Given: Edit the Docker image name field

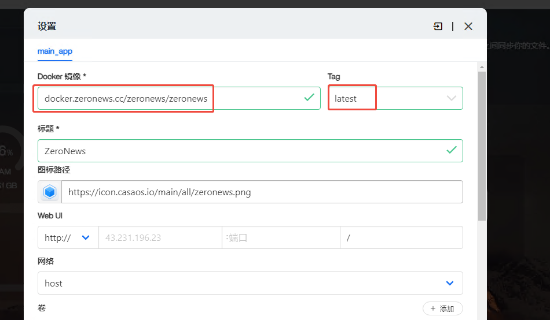Looking at the screenshot, I should point(179,98).
